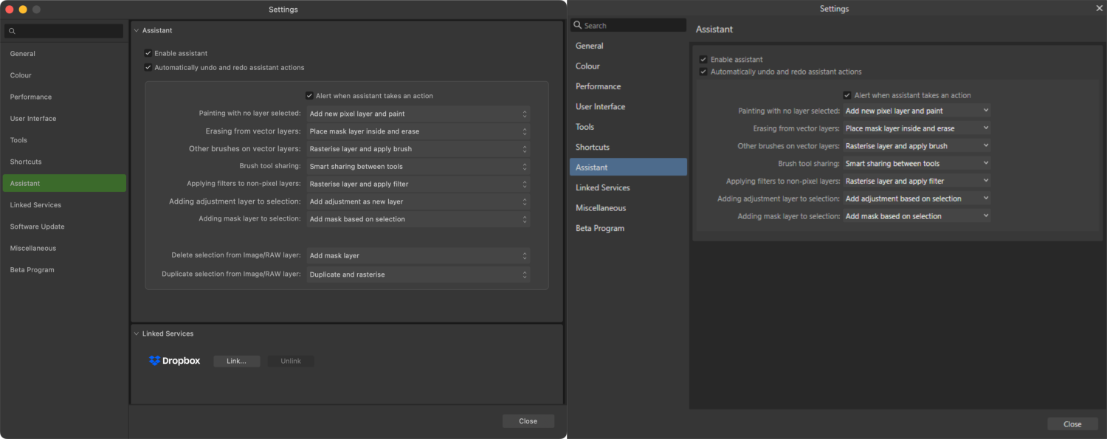Collapse the Assistant section disclosure triangle
This screenshot has width=1107, height=439.
pyautogui.click(x=136, y=30)
